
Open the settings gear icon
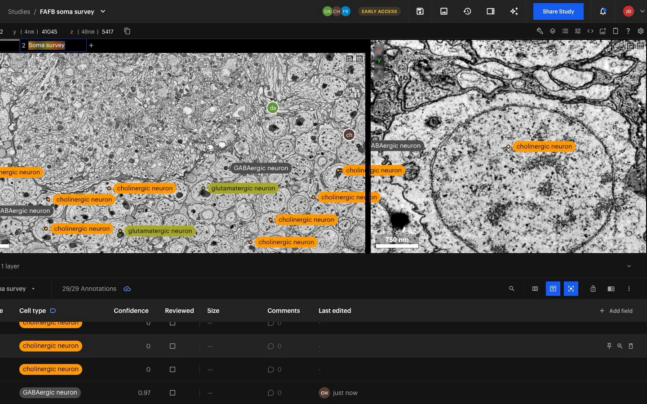pyautogui.click(x=641, y=31)
